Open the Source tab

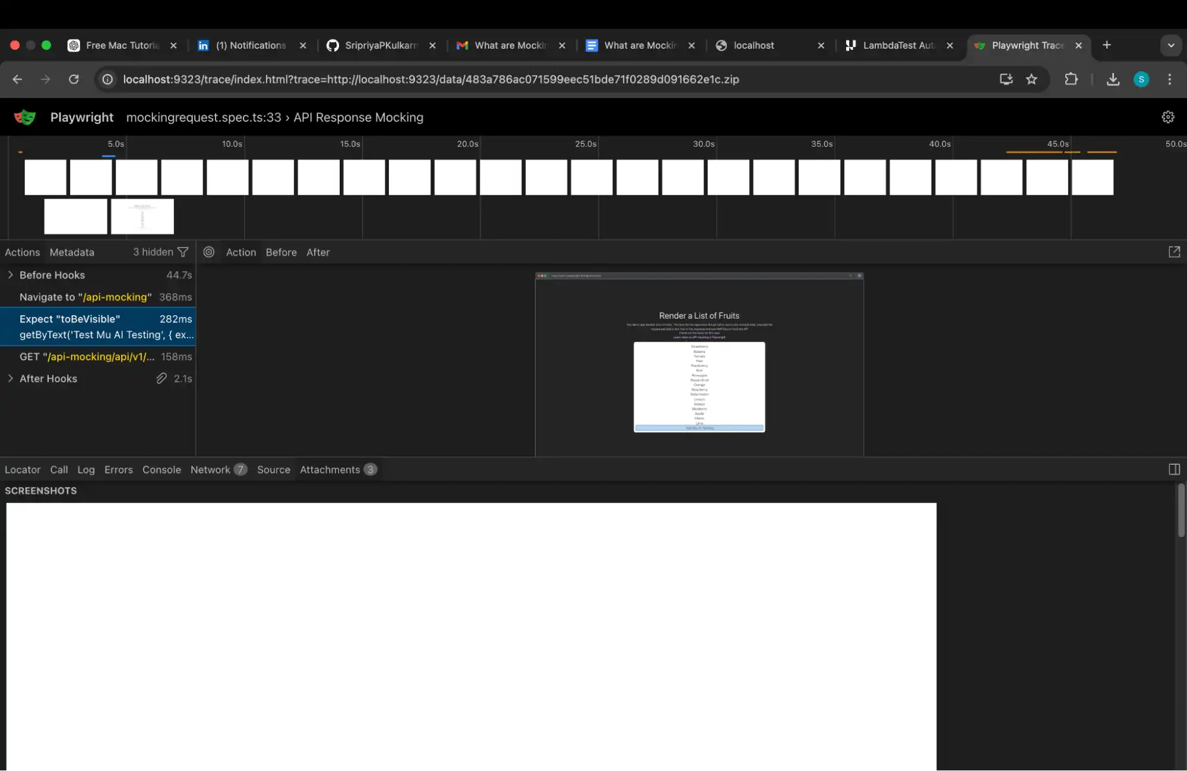(274, 469)
